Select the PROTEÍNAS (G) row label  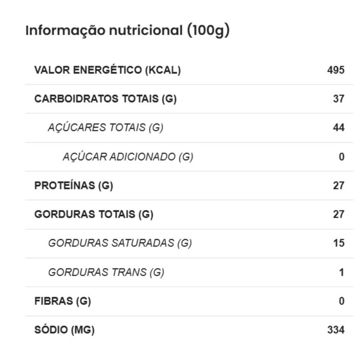click(74, 186)
